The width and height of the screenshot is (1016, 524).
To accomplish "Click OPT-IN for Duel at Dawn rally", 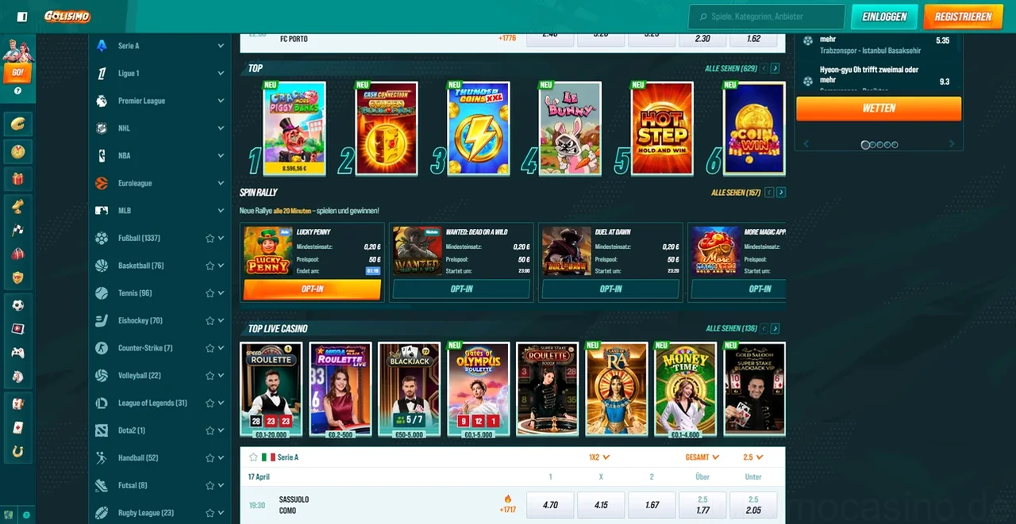I will click(x=610, y=289).
